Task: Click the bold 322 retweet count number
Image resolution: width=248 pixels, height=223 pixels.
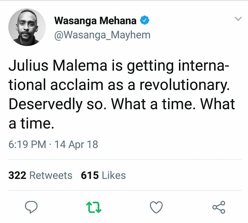Action: 17,175
